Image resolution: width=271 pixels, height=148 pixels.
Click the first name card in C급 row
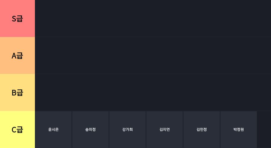[53, 130]
